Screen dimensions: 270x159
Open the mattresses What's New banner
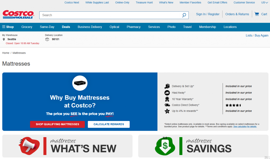click(67, 146)
